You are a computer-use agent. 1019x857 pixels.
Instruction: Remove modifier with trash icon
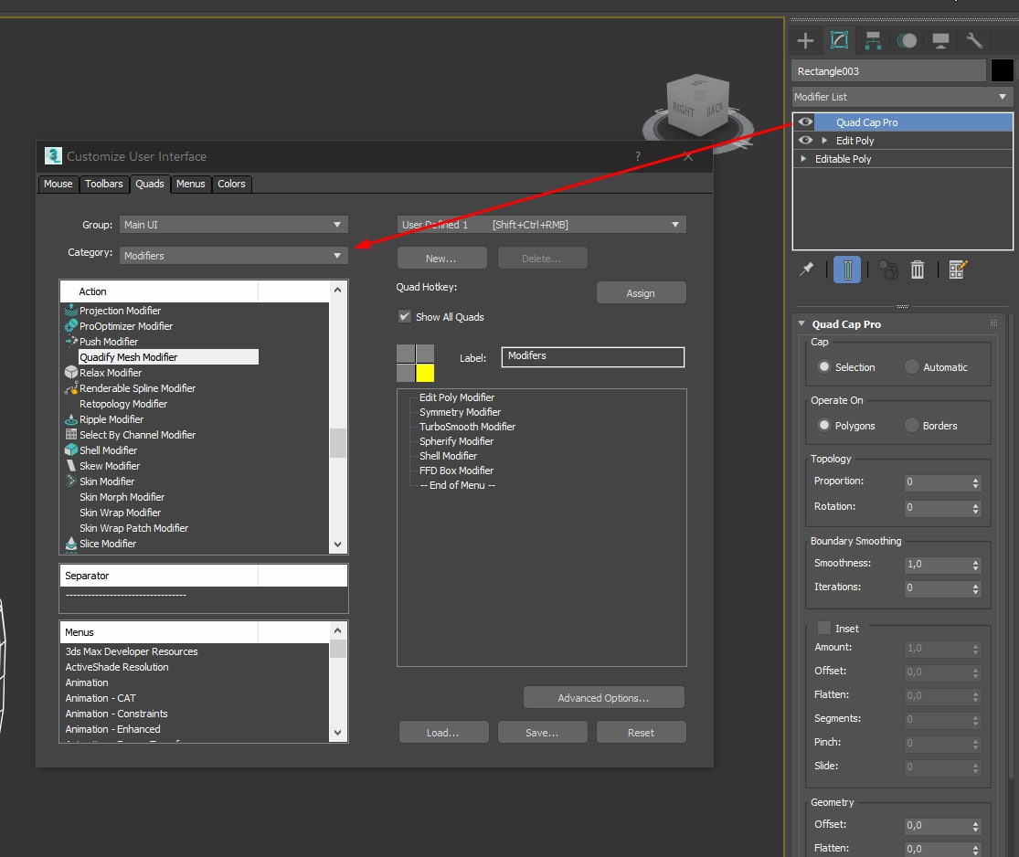point(917,269)
